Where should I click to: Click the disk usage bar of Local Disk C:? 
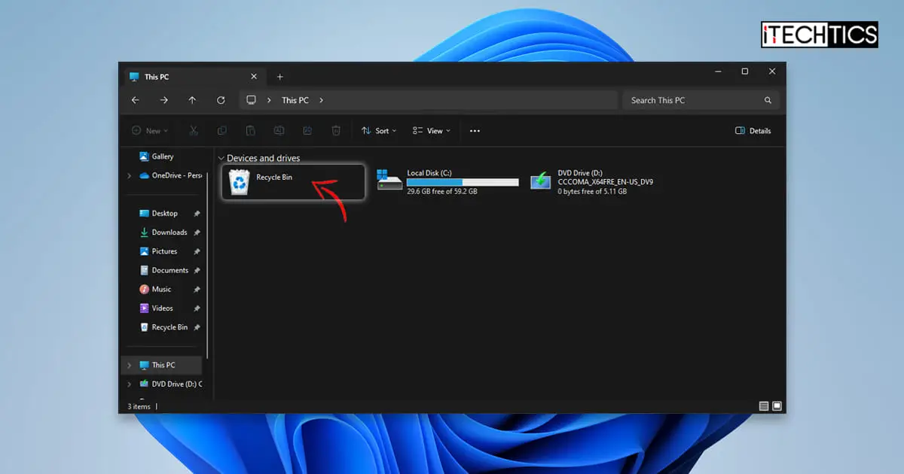click(462, 182)
